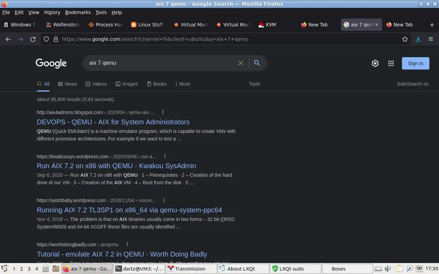Viewport: 439px width, 274px height.
Task: Open the File menu
Action: [x=6, y=12]
